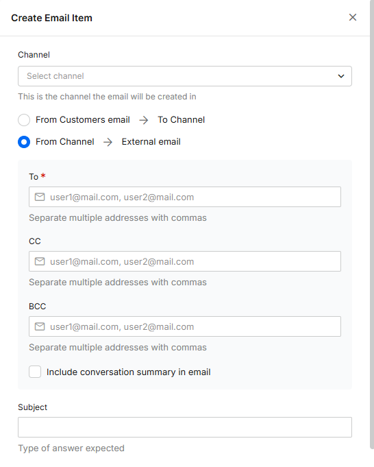Open the Select channel dropdown

[x=185, y=76]
